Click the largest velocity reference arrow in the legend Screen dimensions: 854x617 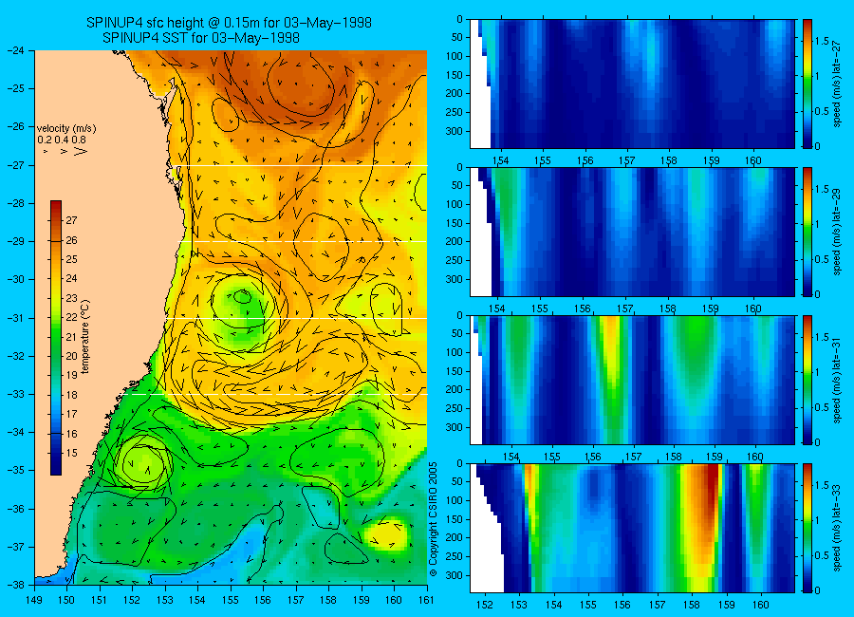point(81,151)
